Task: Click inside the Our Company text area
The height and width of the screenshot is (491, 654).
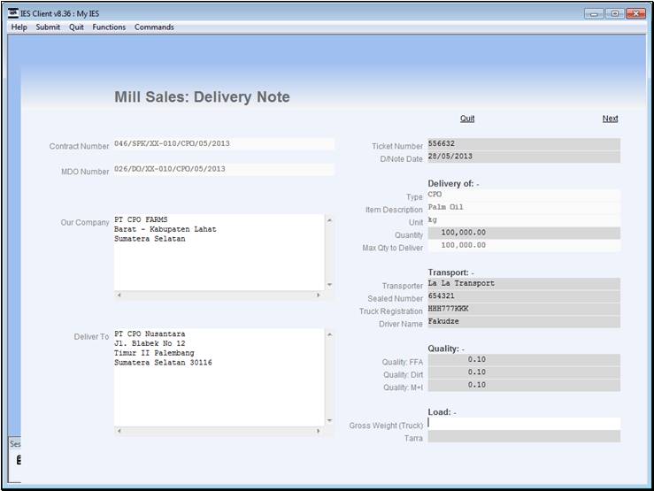Action: 219,253
